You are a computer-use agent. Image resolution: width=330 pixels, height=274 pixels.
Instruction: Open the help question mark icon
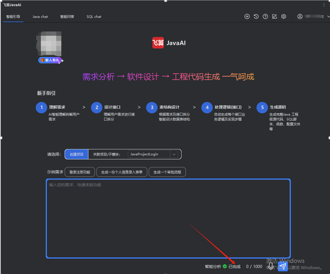[265, 17]
